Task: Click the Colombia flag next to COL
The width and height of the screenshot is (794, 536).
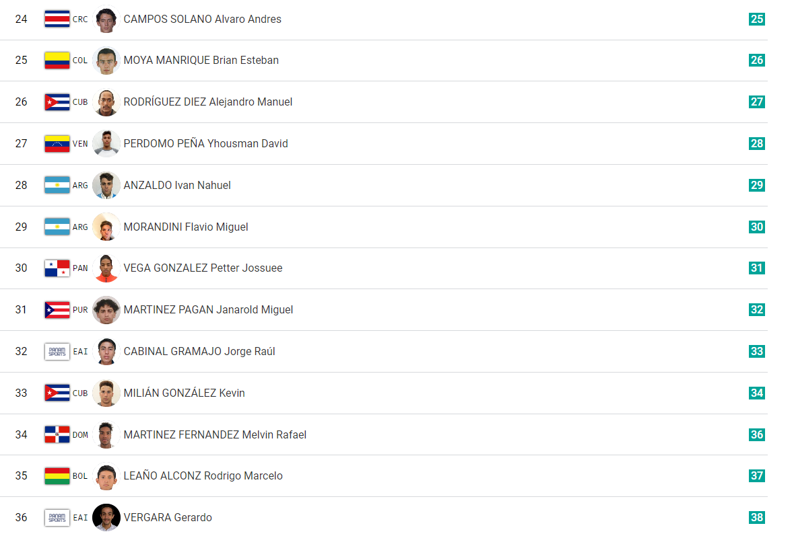Action: [x=57, y=61]
